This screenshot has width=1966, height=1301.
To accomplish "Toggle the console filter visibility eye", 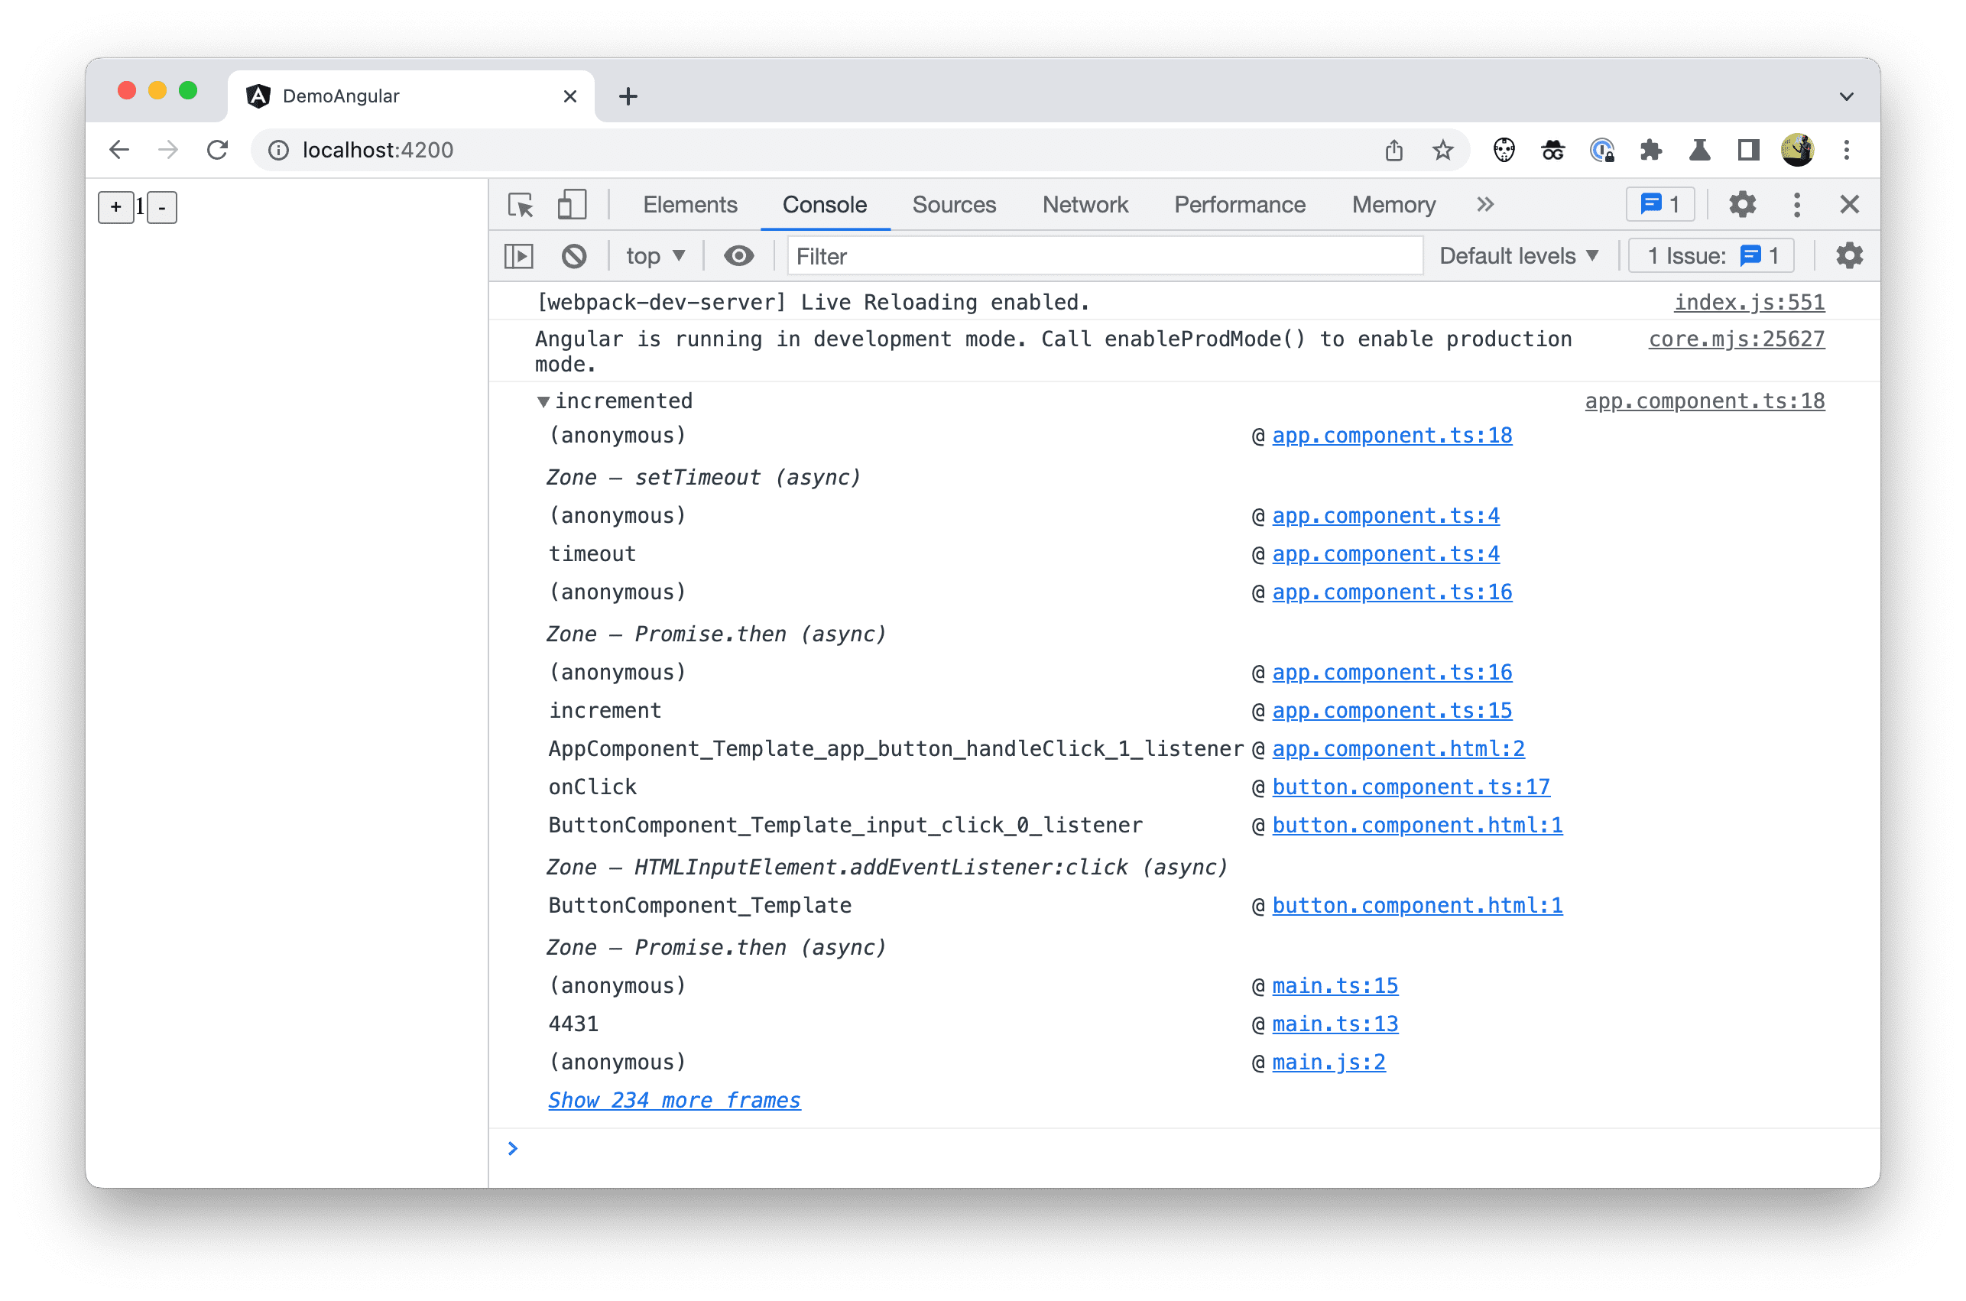I will coord(739,257).
